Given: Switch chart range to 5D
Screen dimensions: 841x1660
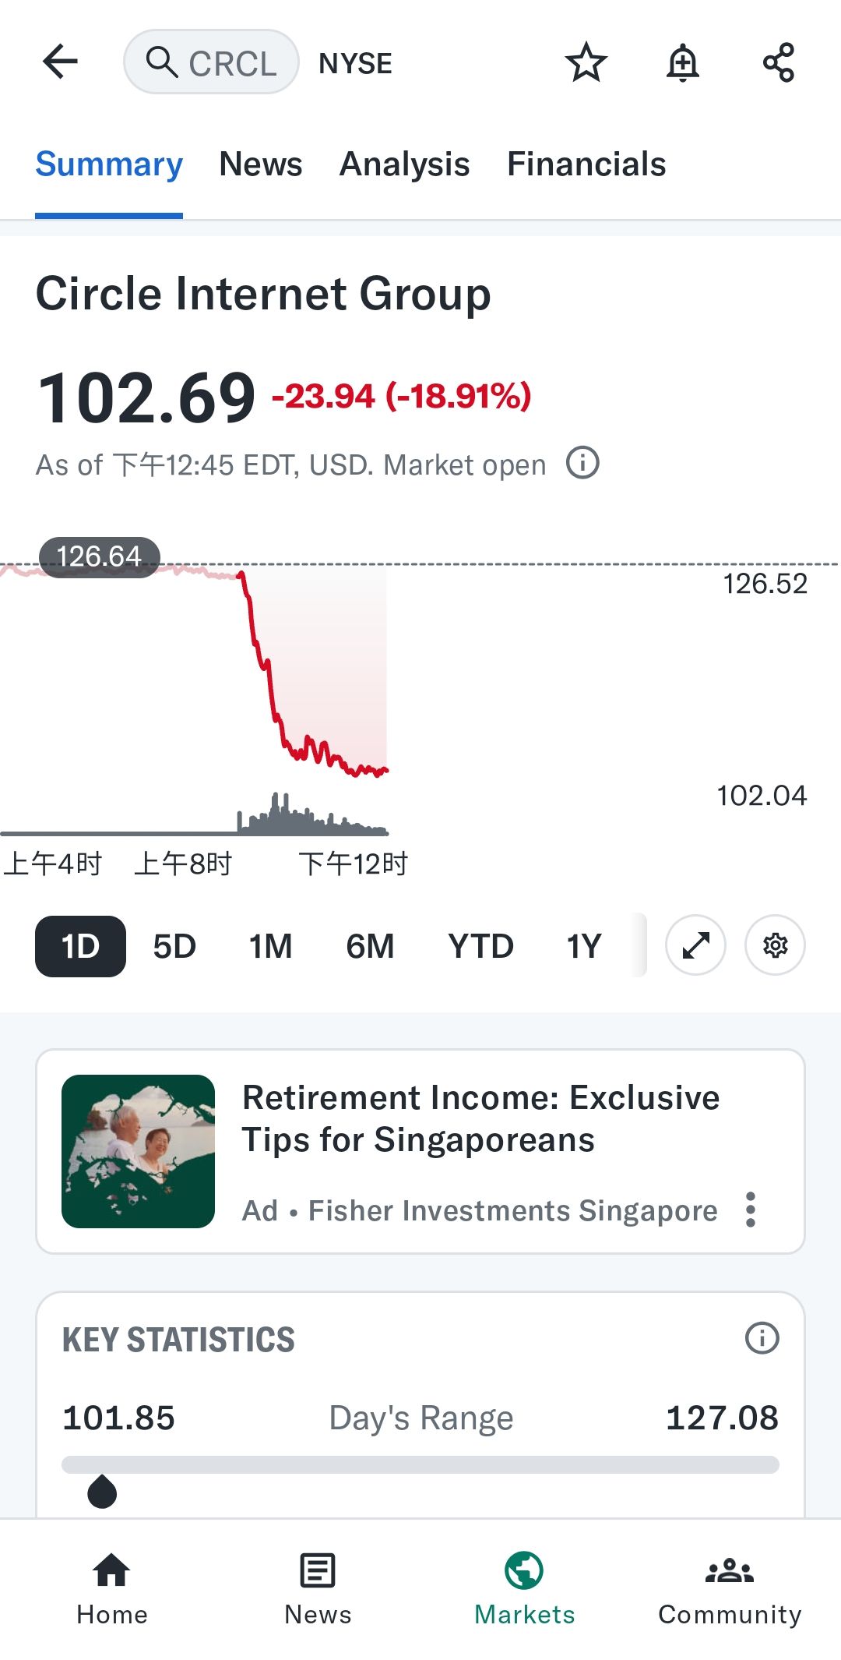Looking at the screenshot, I should pos(174,946).
